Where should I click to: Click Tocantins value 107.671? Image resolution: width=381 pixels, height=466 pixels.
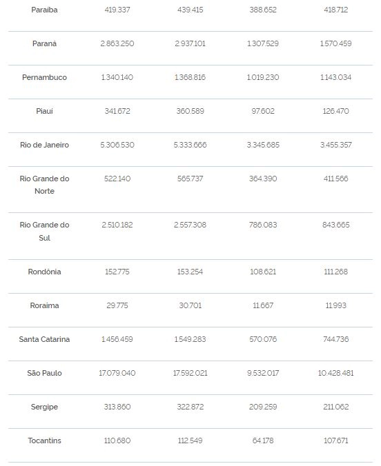point(335,440)
